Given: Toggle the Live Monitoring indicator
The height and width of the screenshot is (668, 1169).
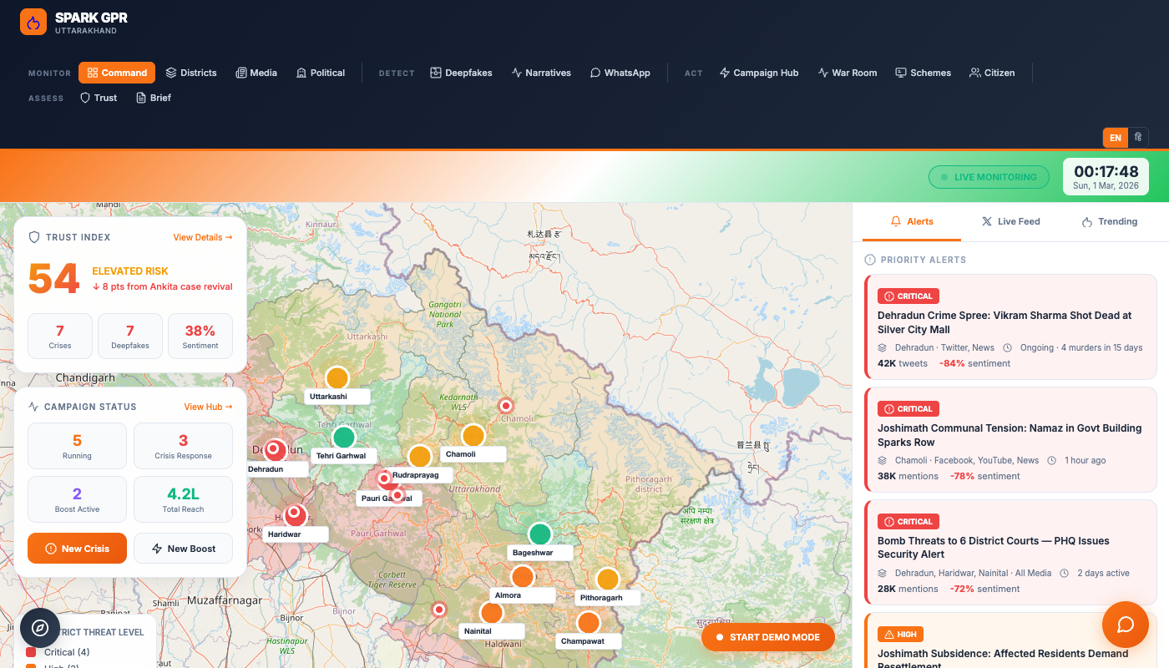Looking at the screenshot, I should (x=989, y=177).
